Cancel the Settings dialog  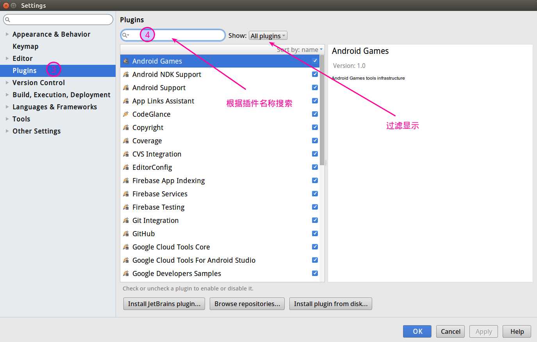tap(451, 331)
